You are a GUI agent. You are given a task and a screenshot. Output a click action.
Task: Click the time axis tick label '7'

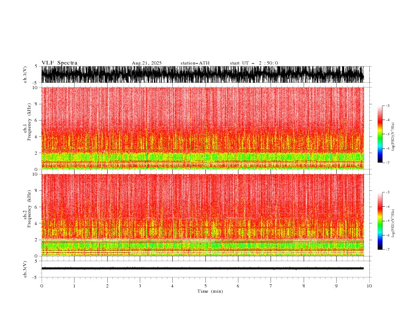tap(271, 286)
